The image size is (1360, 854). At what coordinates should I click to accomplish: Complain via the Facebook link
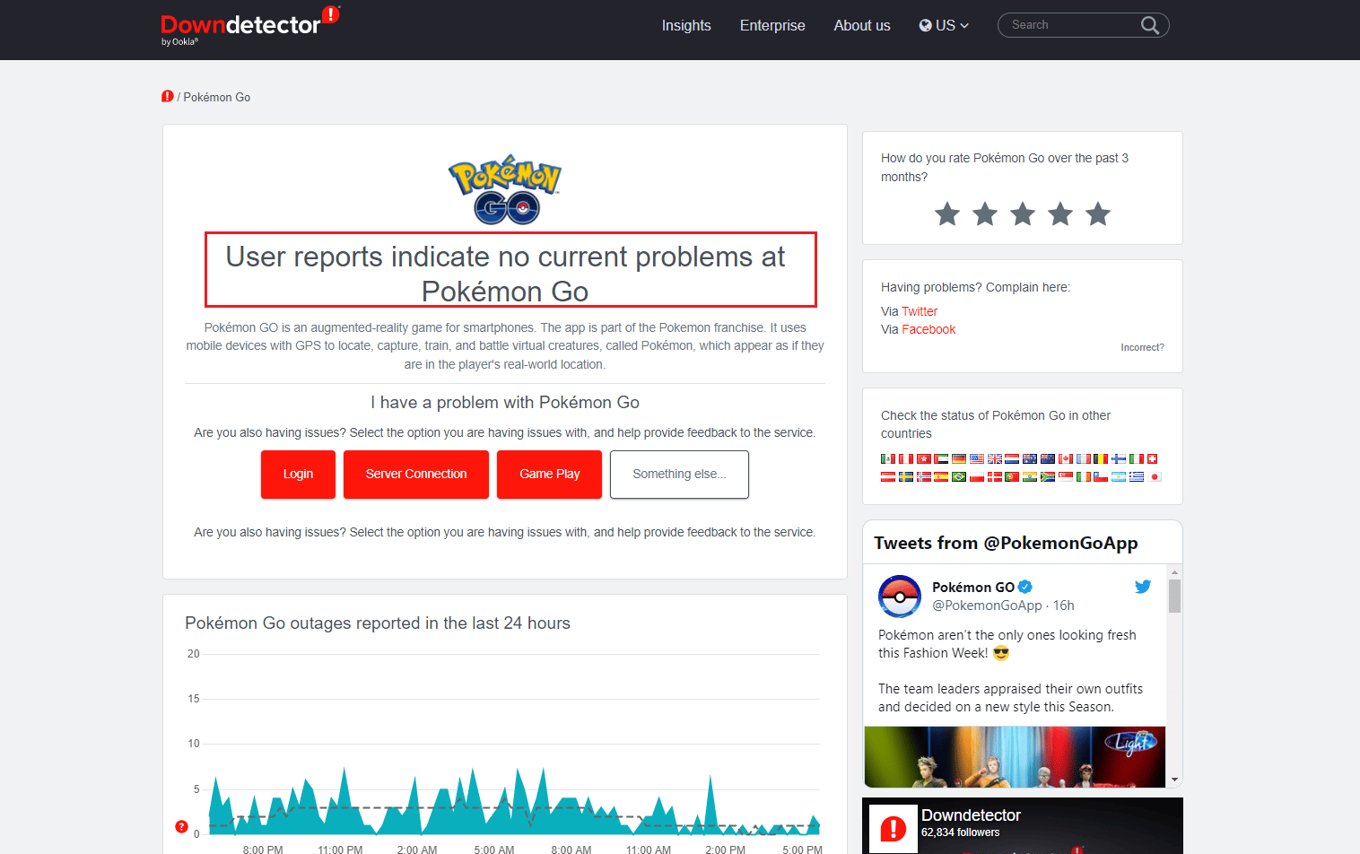(928, 329)
